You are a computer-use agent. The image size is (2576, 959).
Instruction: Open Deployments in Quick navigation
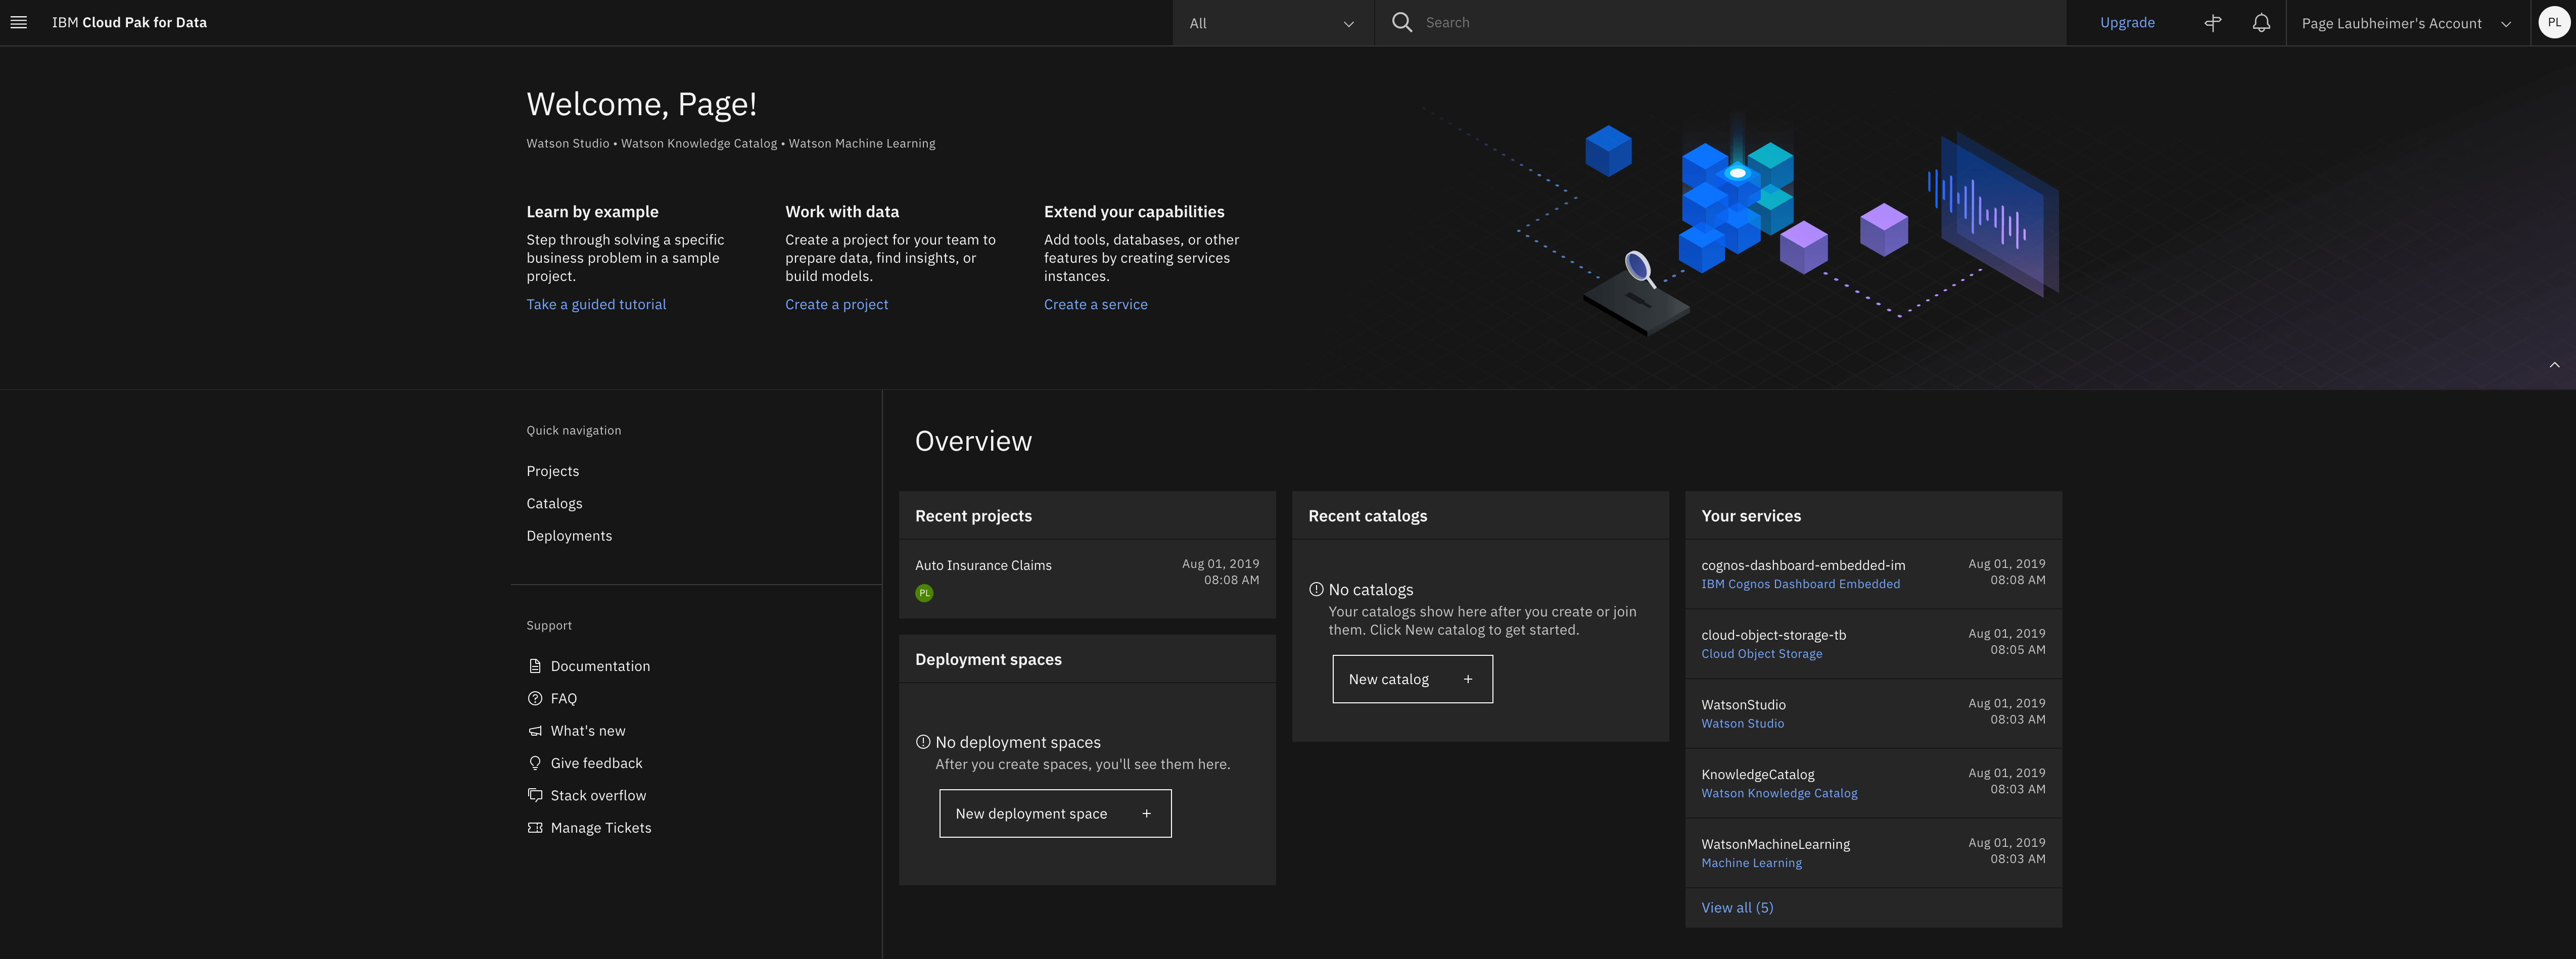click(x=569, y=536)
